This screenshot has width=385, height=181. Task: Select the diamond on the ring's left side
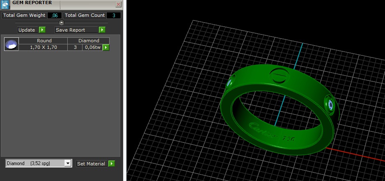click(x=230, y=82)
